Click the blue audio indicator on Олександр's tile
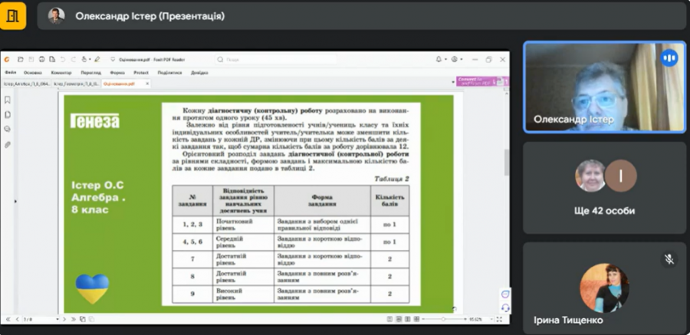Image resolution: width=690 pixels, height=335 pixels. pyautogui.click(x=669, y=57)
